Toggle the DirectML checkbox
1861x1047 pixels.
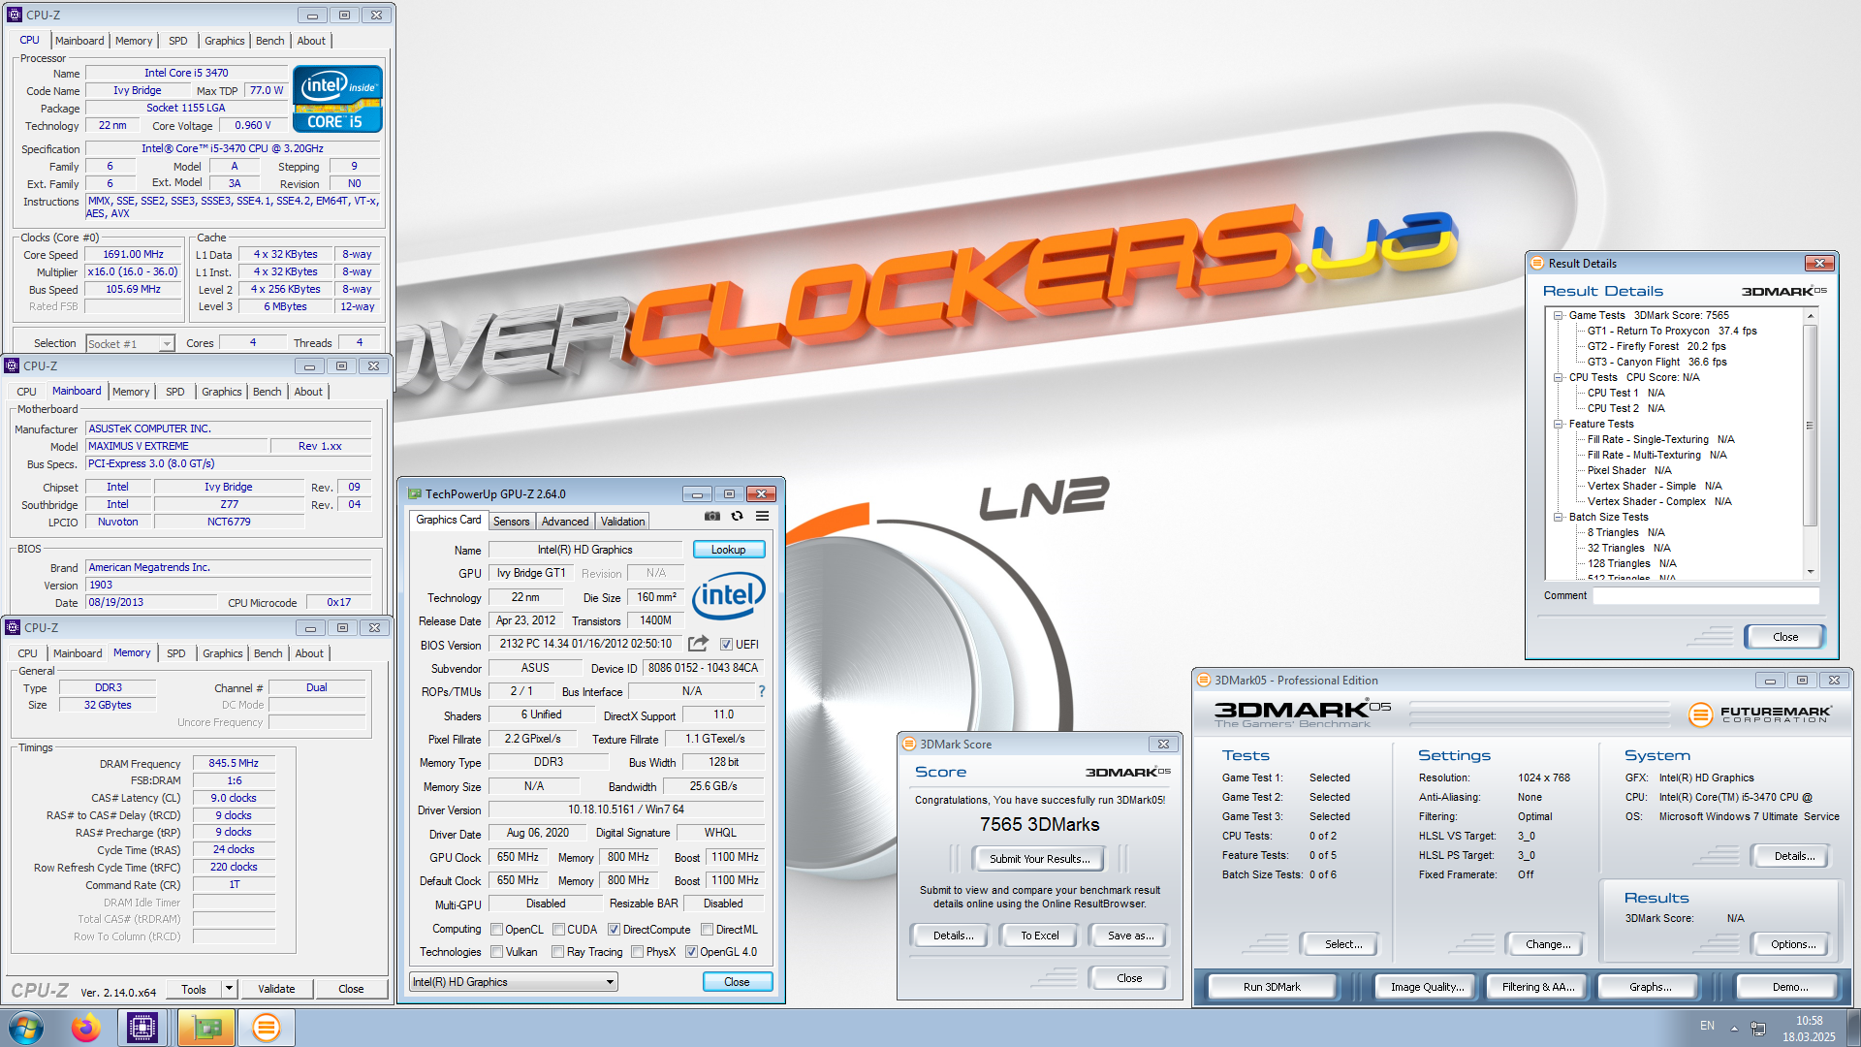point(708,930)
